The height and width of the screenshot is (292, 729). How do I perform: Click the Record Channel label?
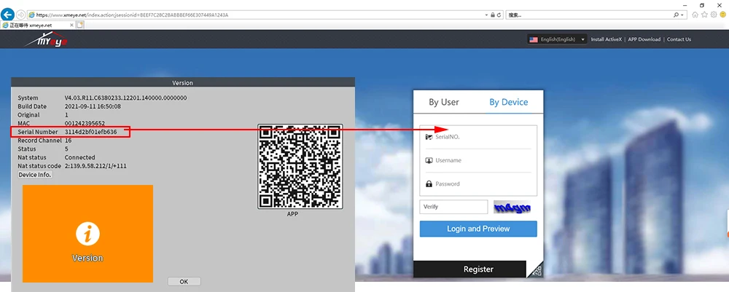[39, 141]
